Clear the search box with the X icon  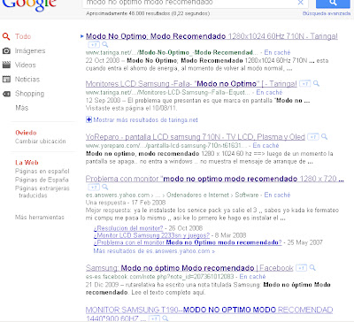pos(300,3)
